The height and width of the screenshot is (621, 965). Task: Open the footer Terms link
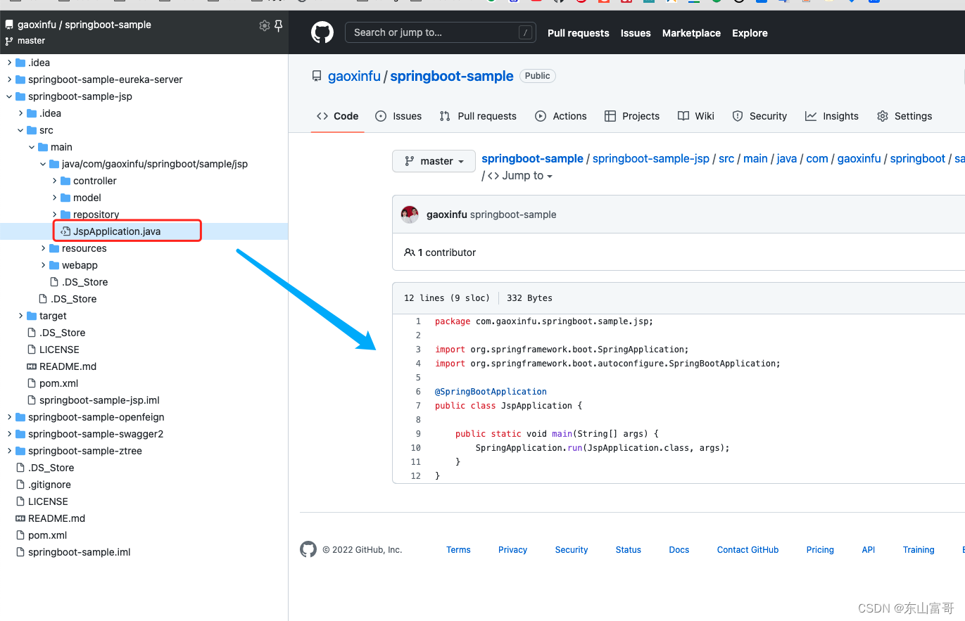pos(458,550)
